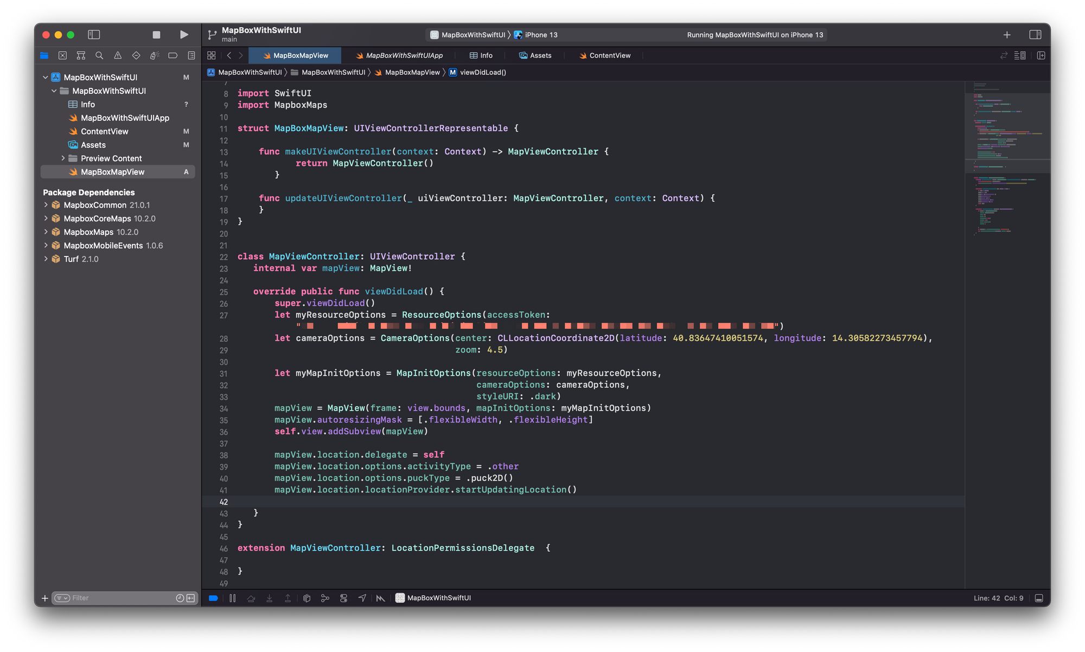Viewport: 1085px width, 652px height.
Task: Open the Find navigator magnifier icon
Action: click(99, 55)
